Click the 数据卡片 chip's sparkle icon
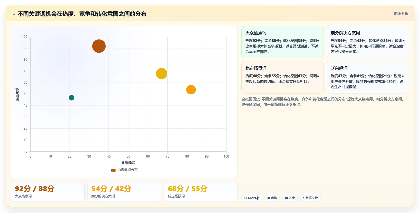This screenshot has height=213, width=420. 304,198
